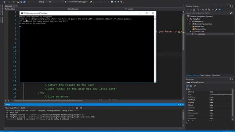Collapse the HangMan project node
235x132 pixels.
click(x=188, y=19)
